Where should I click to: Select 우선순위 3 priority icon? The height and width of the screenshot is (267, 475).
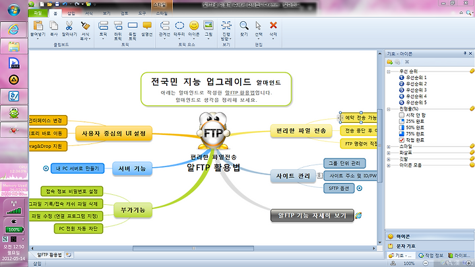(x=402, y=90)
